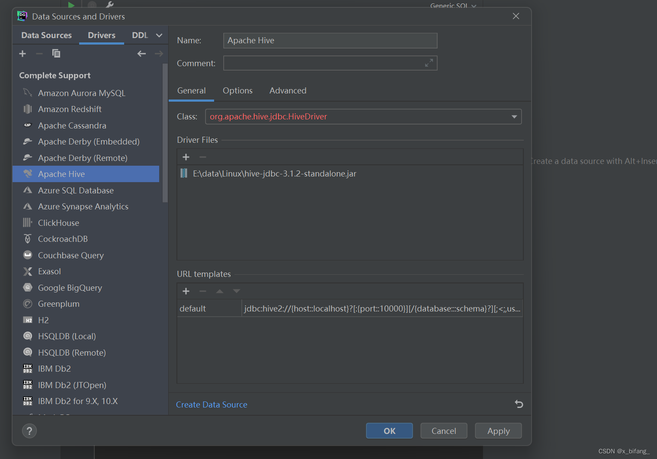Select the HSQLDB (Remote) driver
657x459 pixels.
(86, 353)
